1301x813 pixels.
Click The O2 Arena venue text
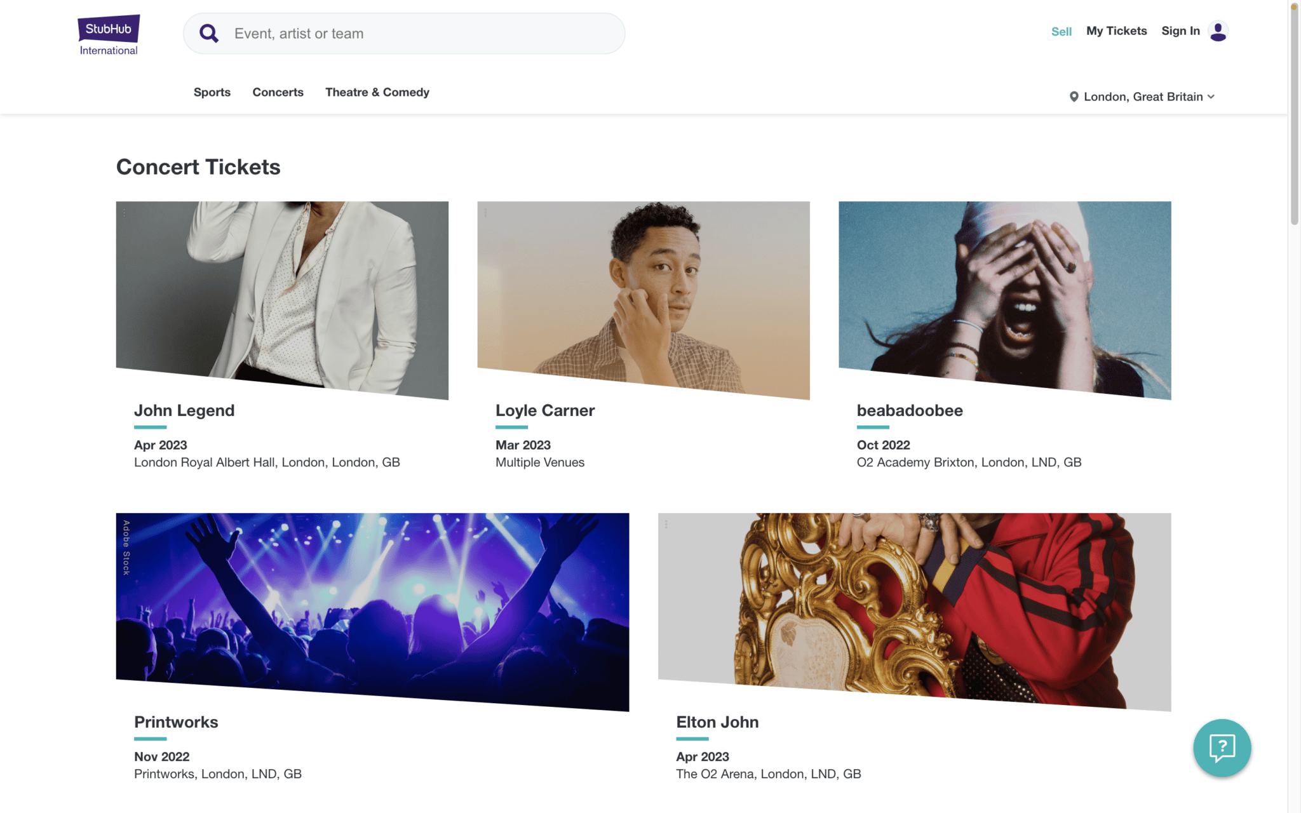pyautogui.click(x=769, y=774)
